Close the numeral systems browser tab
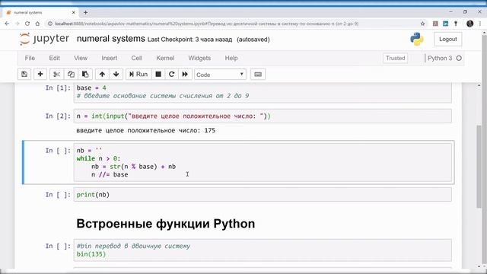The width and height of the screenshot is (487, 274). pos(73,12)
